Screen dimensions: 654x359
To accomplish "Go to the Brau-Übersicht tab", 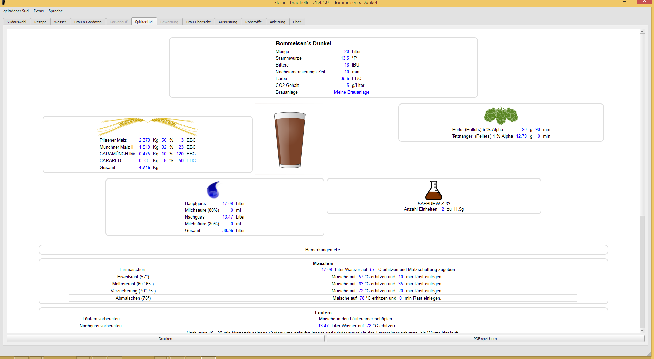I will [198, 22].
